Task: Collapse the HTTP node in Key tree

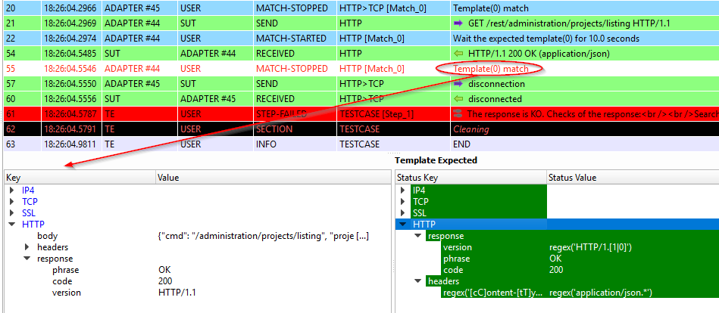Action: tap(12, 225)
